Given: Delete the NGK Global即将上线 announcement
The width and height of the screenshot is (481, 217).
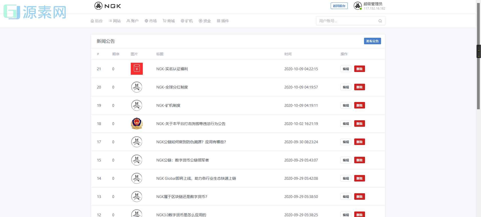Looking at the screenshot, I should (359, 178).
